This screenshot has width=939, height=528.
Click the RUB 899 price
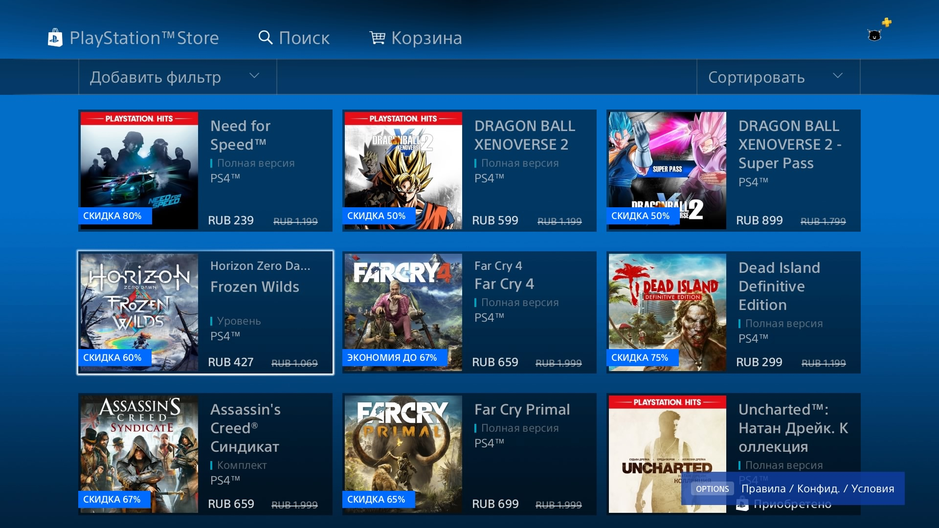coord(759,220)
